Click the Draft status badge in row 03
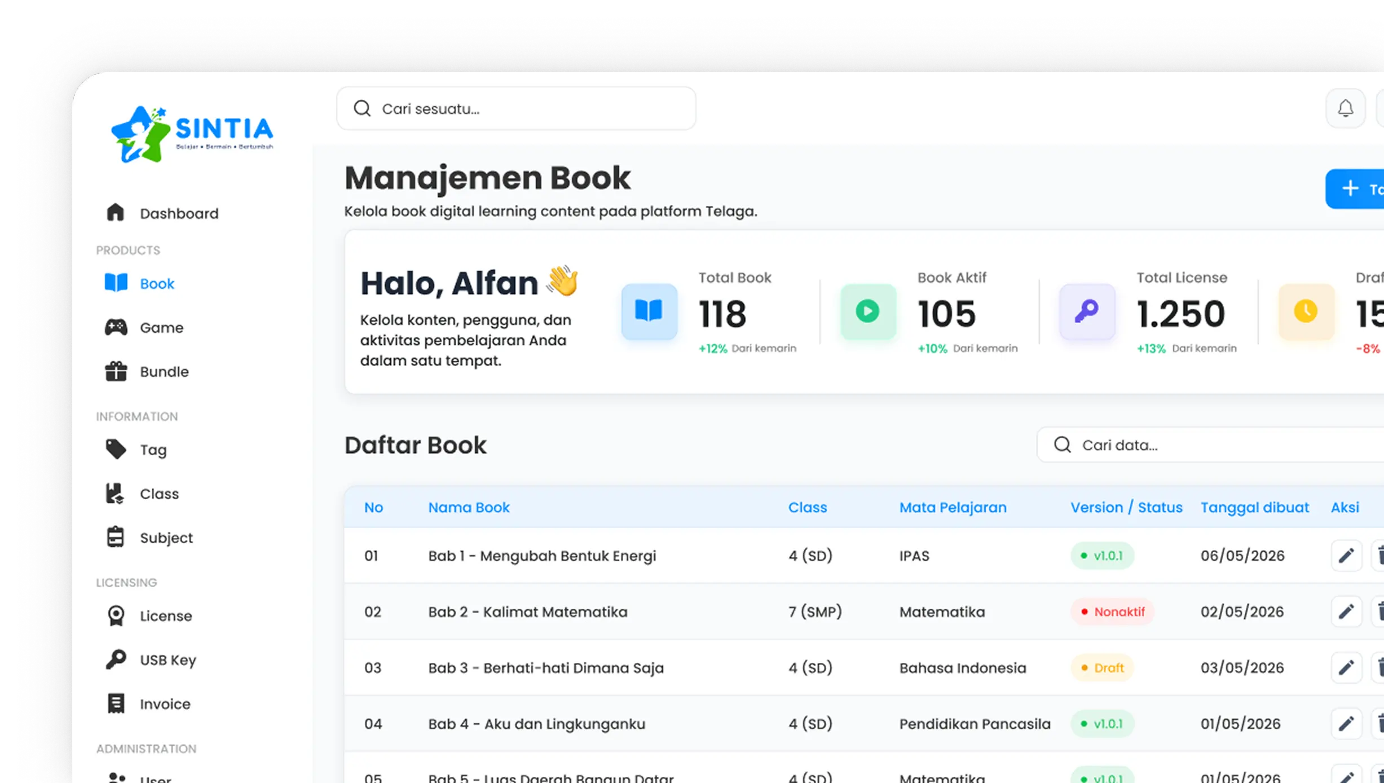Screen dimensions: 1384x783 point(1102,667)
